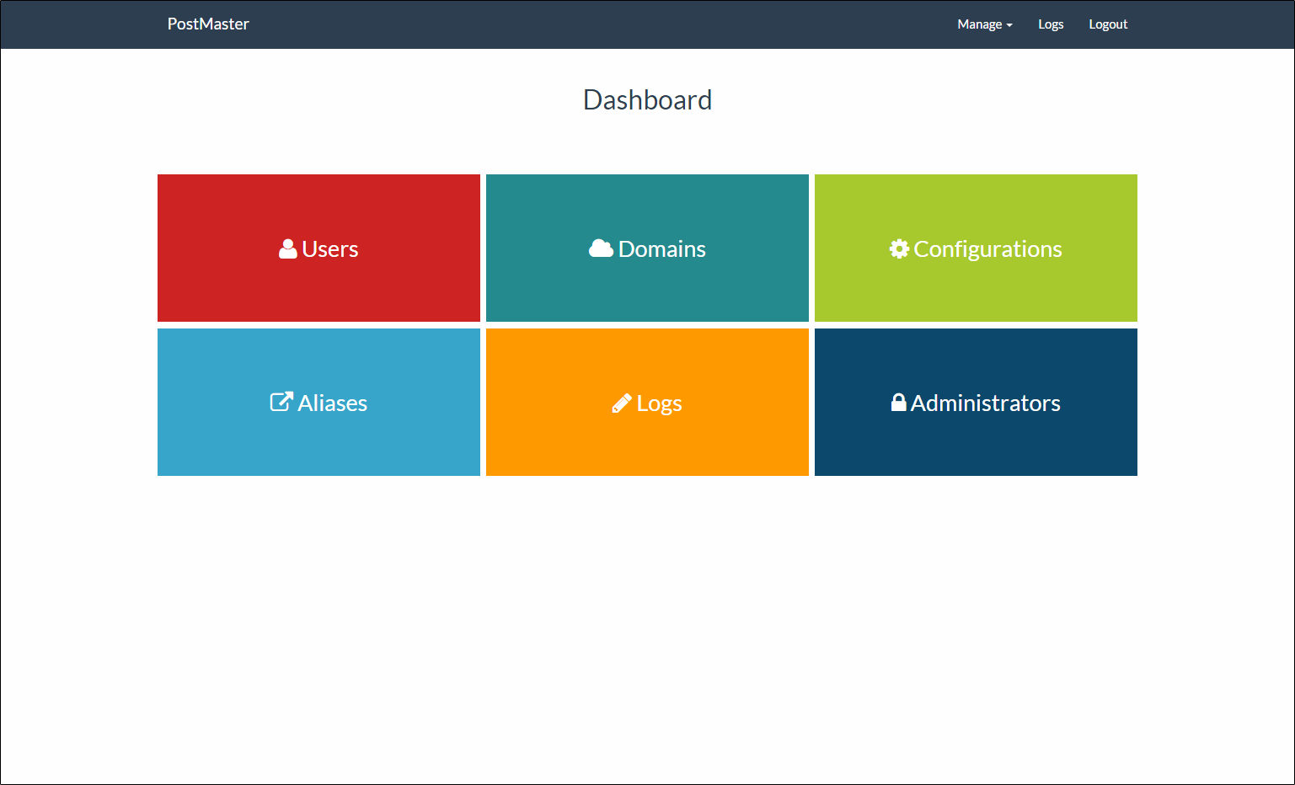Viewport: 1295px width, 785px height.
Task: Click the gear icon beside Configurations
Action: (899, 249)
